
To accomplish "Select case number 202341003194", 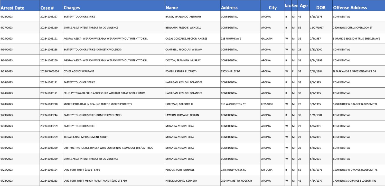I will pyautogui.click(x=49, y=170).
